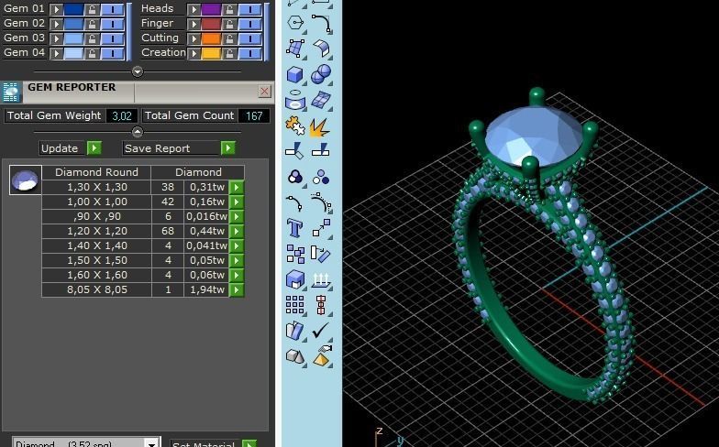Click the check objects checkmark tool

[x=321, y=330]
